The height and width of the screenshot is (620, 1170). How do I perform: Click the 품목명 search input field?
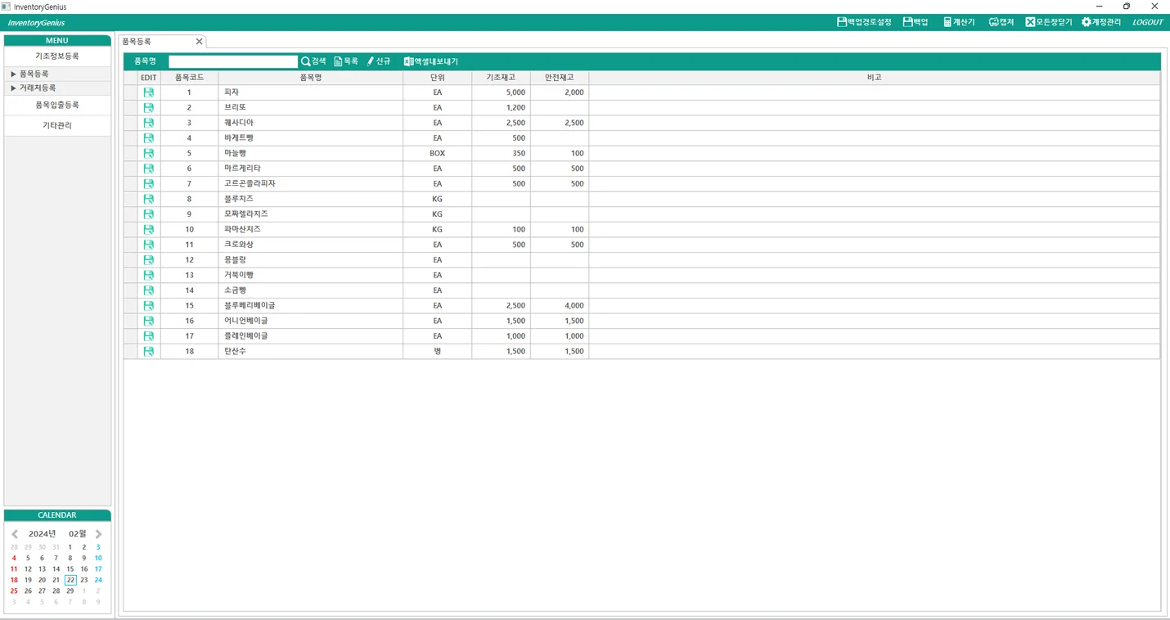coord(233,61)
